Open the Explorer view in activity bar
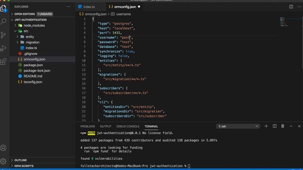The height and width of the screenshot is (170, 303). (3, 8)
